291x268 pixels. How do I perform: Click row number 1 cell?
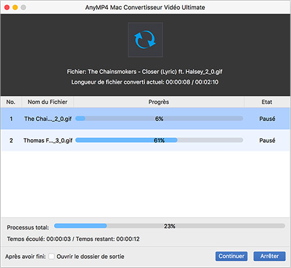click(11, 119)
